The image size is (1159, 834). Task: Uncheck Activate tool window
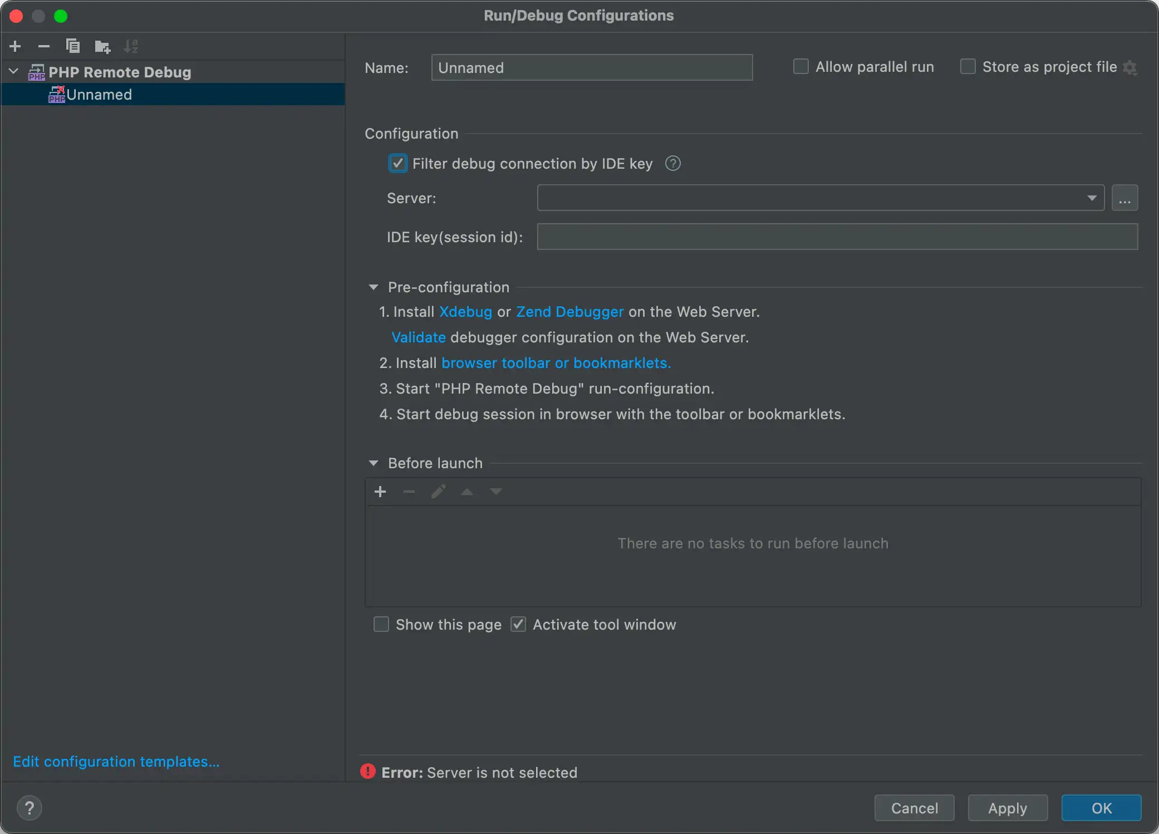click(x=518, y=624)
